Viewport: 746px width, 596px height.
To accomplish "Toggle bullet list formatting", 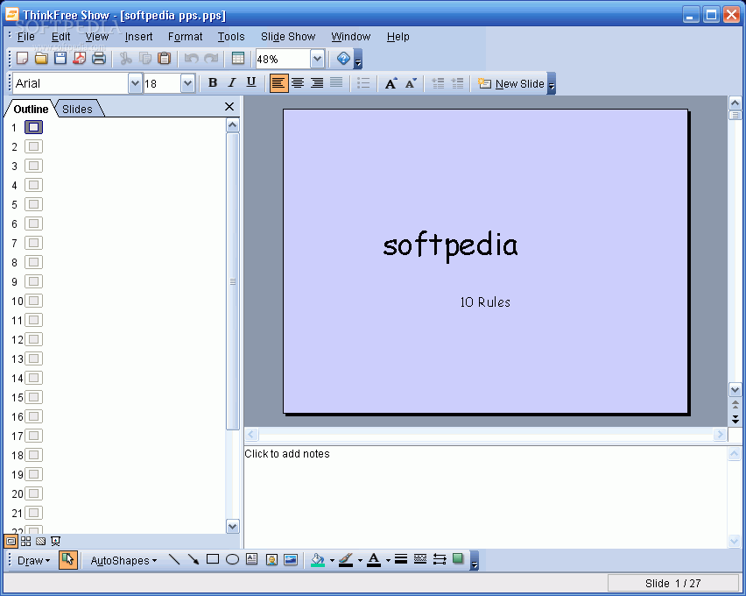I will click(363, 83).
